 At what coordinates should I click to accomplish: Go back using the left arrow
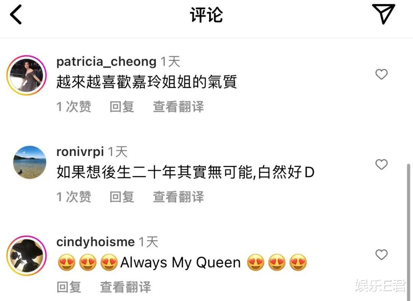(x=16, y=15)
